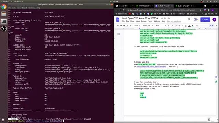Collapse the Docs menus with chevron
The image size is (219, 123).
[216, 26]
